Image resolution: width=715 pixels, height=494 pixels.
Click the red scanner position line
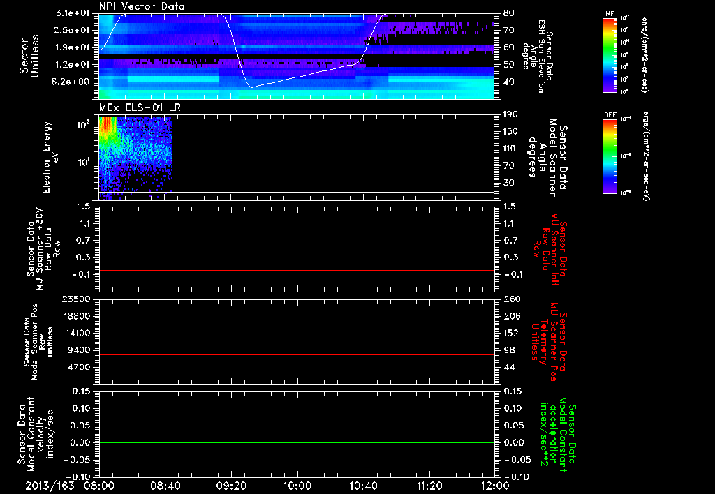(297, 355)
